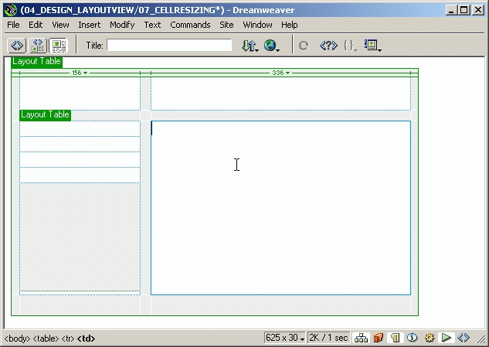489x347 pixels.
Task: Select the <body> tag in tag selector
Action: [18, 338]
